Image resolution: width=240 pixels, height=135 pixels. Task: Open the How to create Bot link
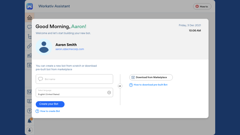pyautogui.click(x=50, y=111)
